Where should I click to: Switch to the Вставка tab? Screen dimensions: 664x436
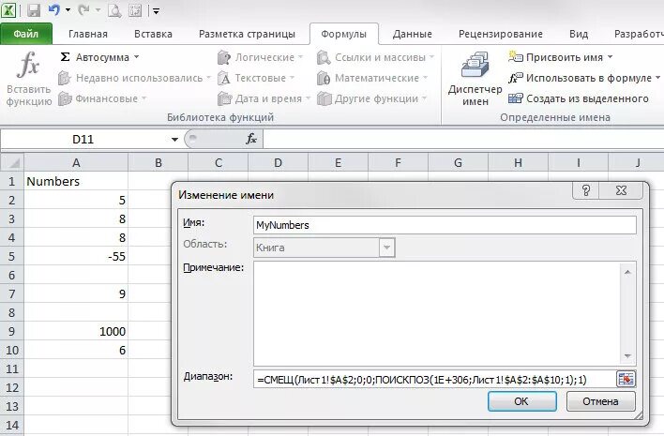[x=153, y=34]
